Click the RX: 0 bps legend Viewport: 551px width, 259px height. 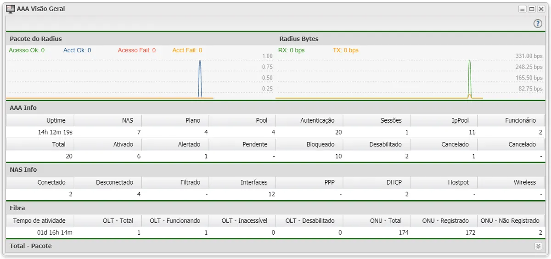click(292, 51)
